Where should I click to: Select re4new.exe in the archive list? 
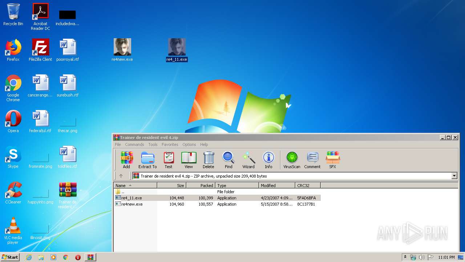[217, 204]
